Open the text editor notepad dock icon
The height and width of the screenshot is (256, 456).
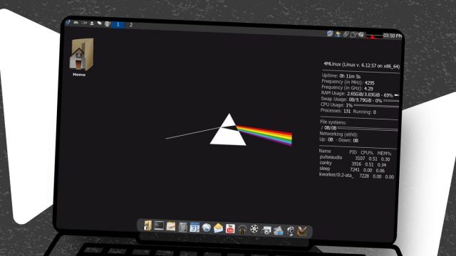171,226
